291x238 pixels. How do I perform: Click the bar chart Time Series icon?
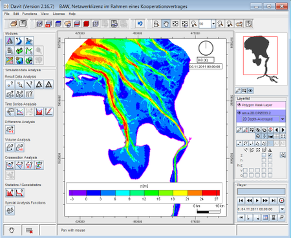coord(39,112)
